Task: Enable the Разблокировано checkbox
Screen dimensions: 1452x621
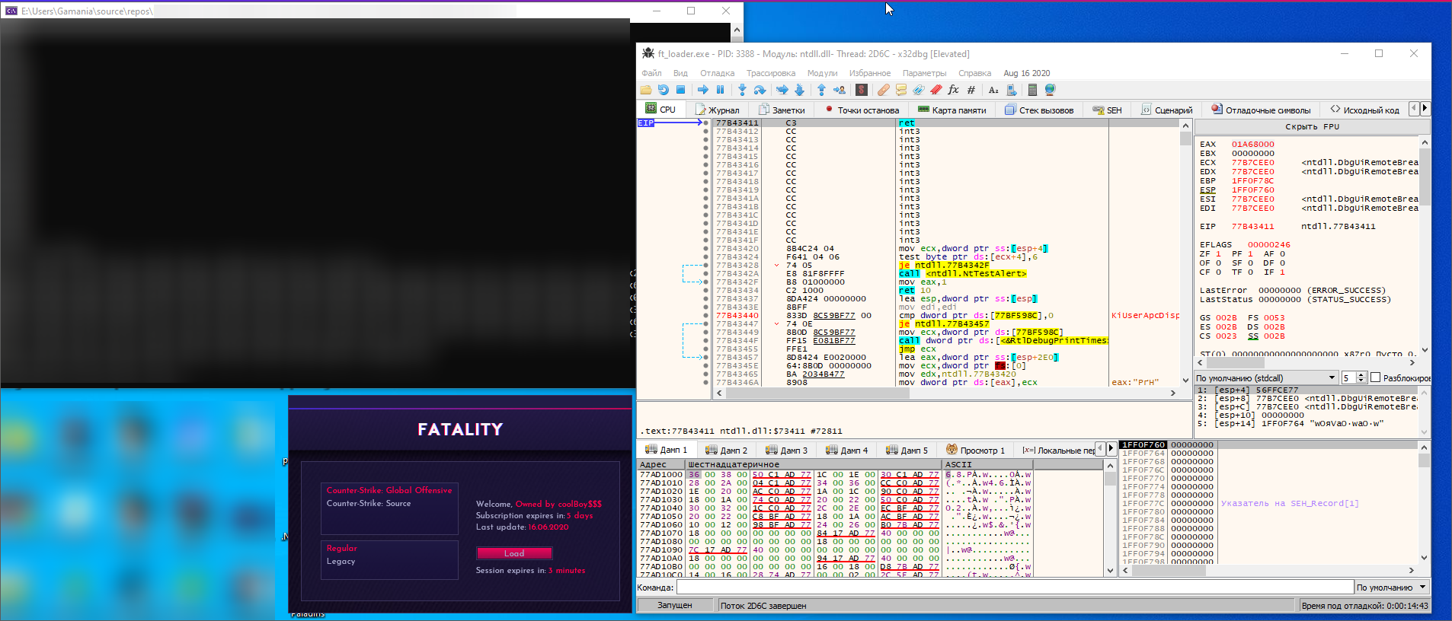Action: click(x=1376, y=377)
